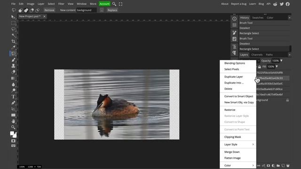Open the Properties sliders panel icon

point(234,25)
